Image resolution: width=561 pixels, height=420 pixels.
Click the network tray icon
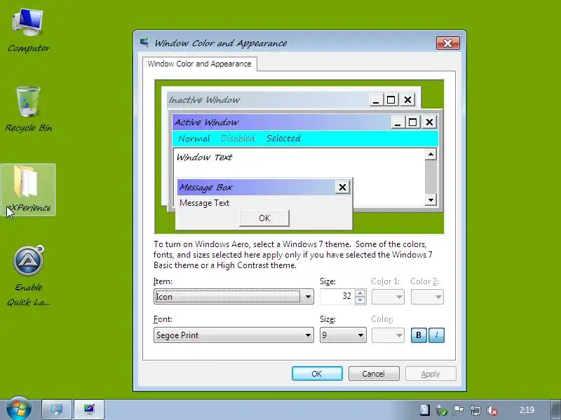pos(475,410)
